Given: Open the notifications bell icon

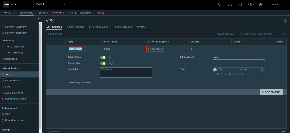Looking at the screenshot, I should tap(230, 4).
